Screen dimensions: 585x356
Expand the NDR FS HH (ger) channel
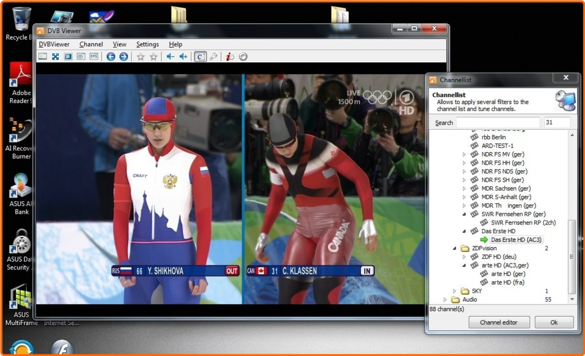coord(464,163)
